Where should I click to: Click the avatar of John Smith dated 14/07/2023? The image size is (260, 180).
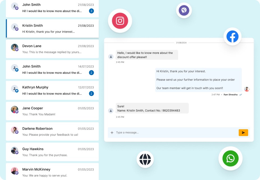15,68
